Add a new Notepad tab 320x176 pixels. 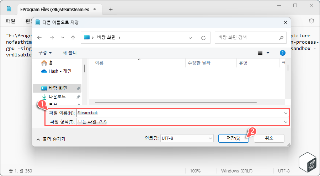coord(111,9)
